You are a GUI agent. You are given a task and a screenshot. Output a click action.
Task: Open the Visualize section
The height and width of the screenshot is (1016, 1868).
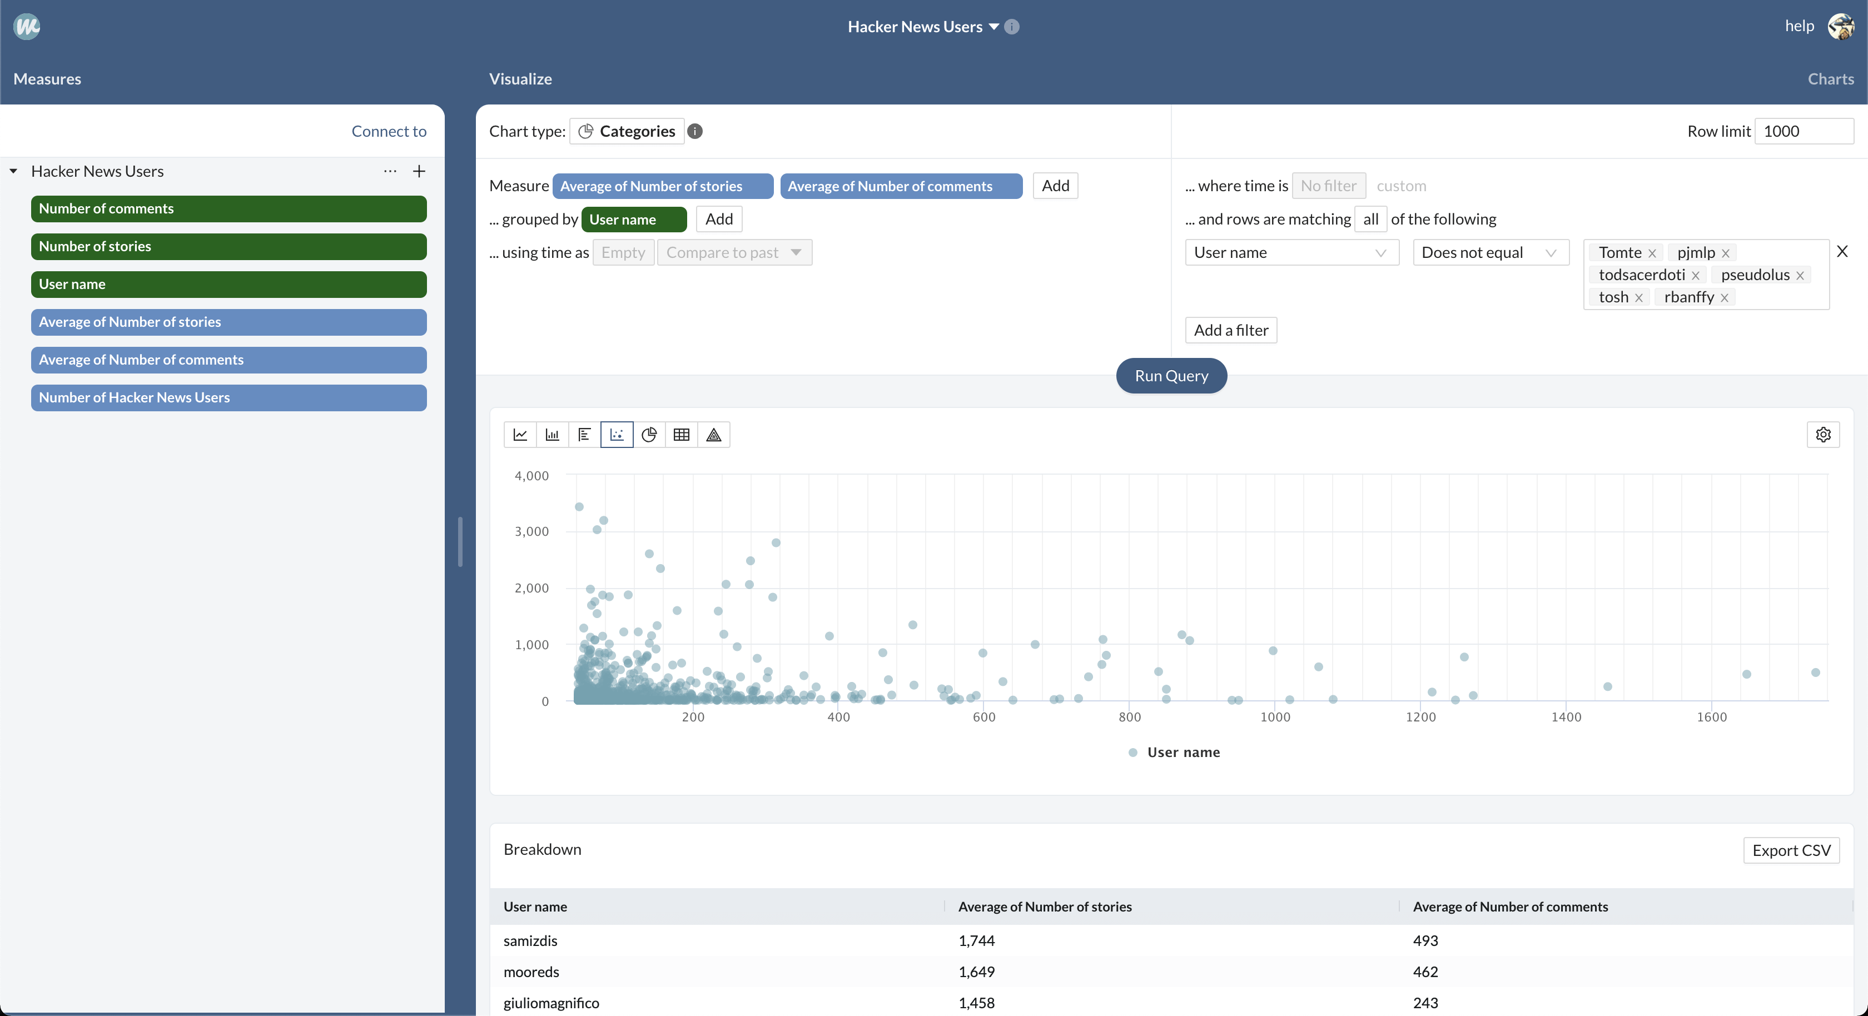click(521, 79)
